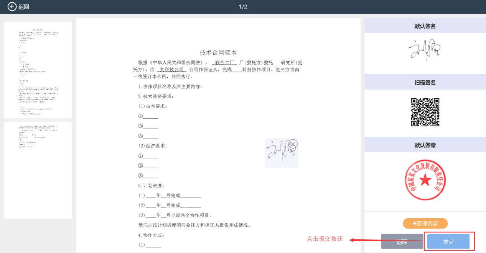Click the circled back arrow icon
Viewport: 486px width, 253px height.
pos(12,7)
